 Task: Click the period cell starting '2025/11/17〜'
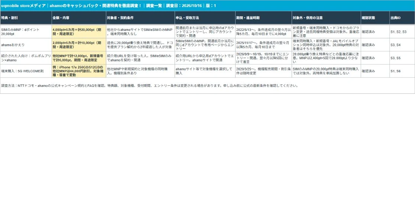pyautogui.click(x=263, y=45)
